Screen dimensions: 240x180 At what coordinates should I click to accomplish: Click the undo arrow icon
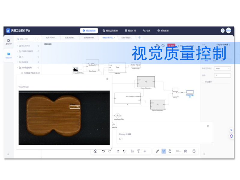103,151
